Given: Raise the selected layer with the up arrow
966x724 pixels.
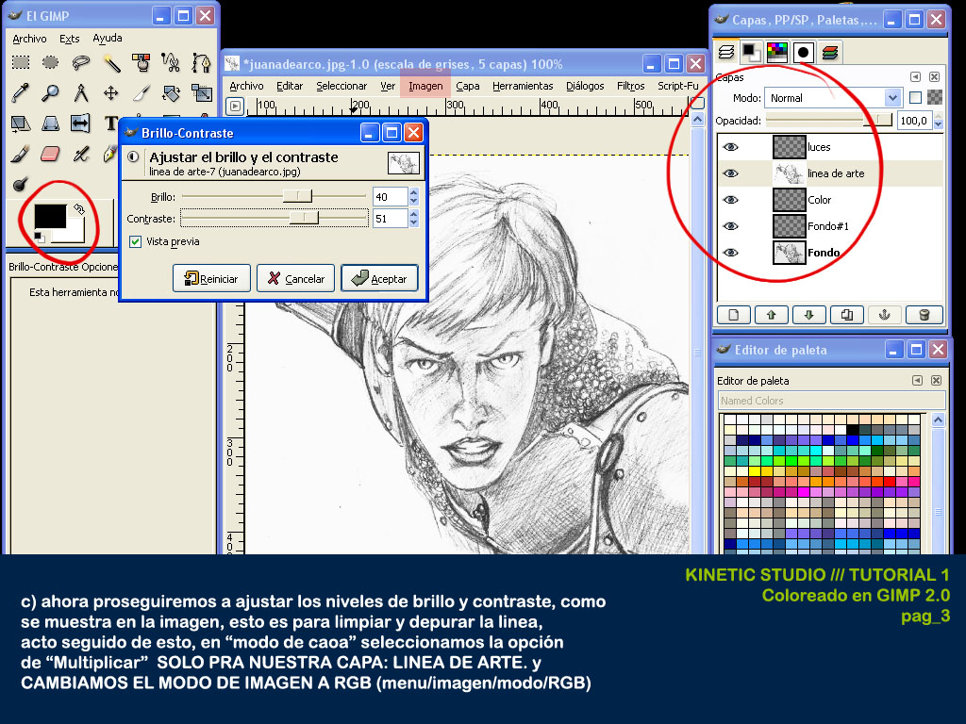Looking at the screenshot, I should coord(772,315).
